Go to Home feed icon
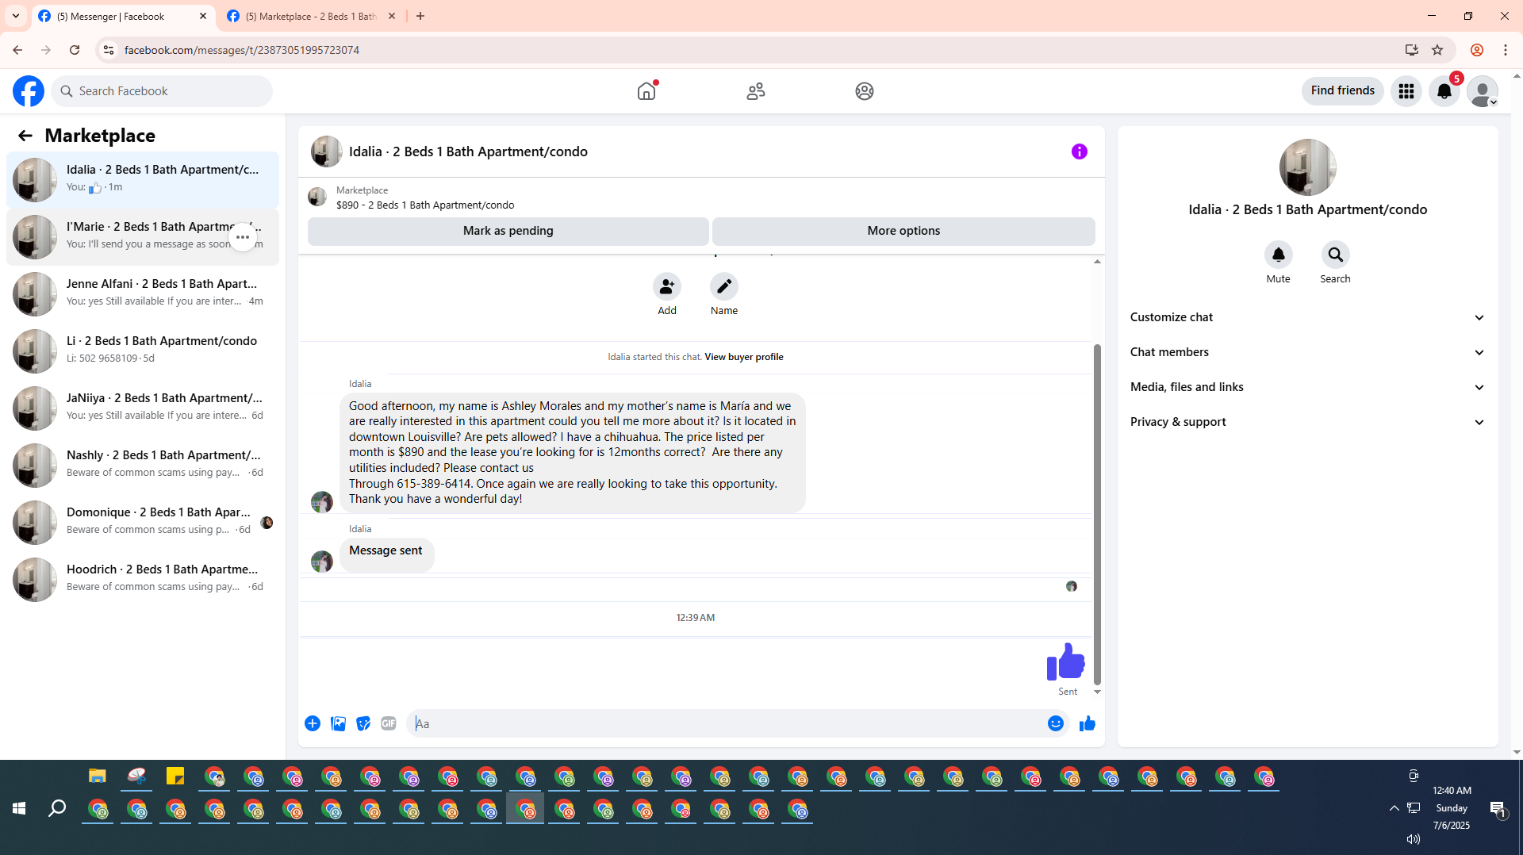 pos(646,91)
